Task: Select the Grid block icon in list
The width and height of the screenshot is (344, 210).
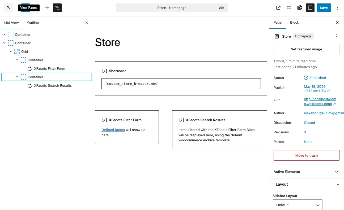Action: 17,51
